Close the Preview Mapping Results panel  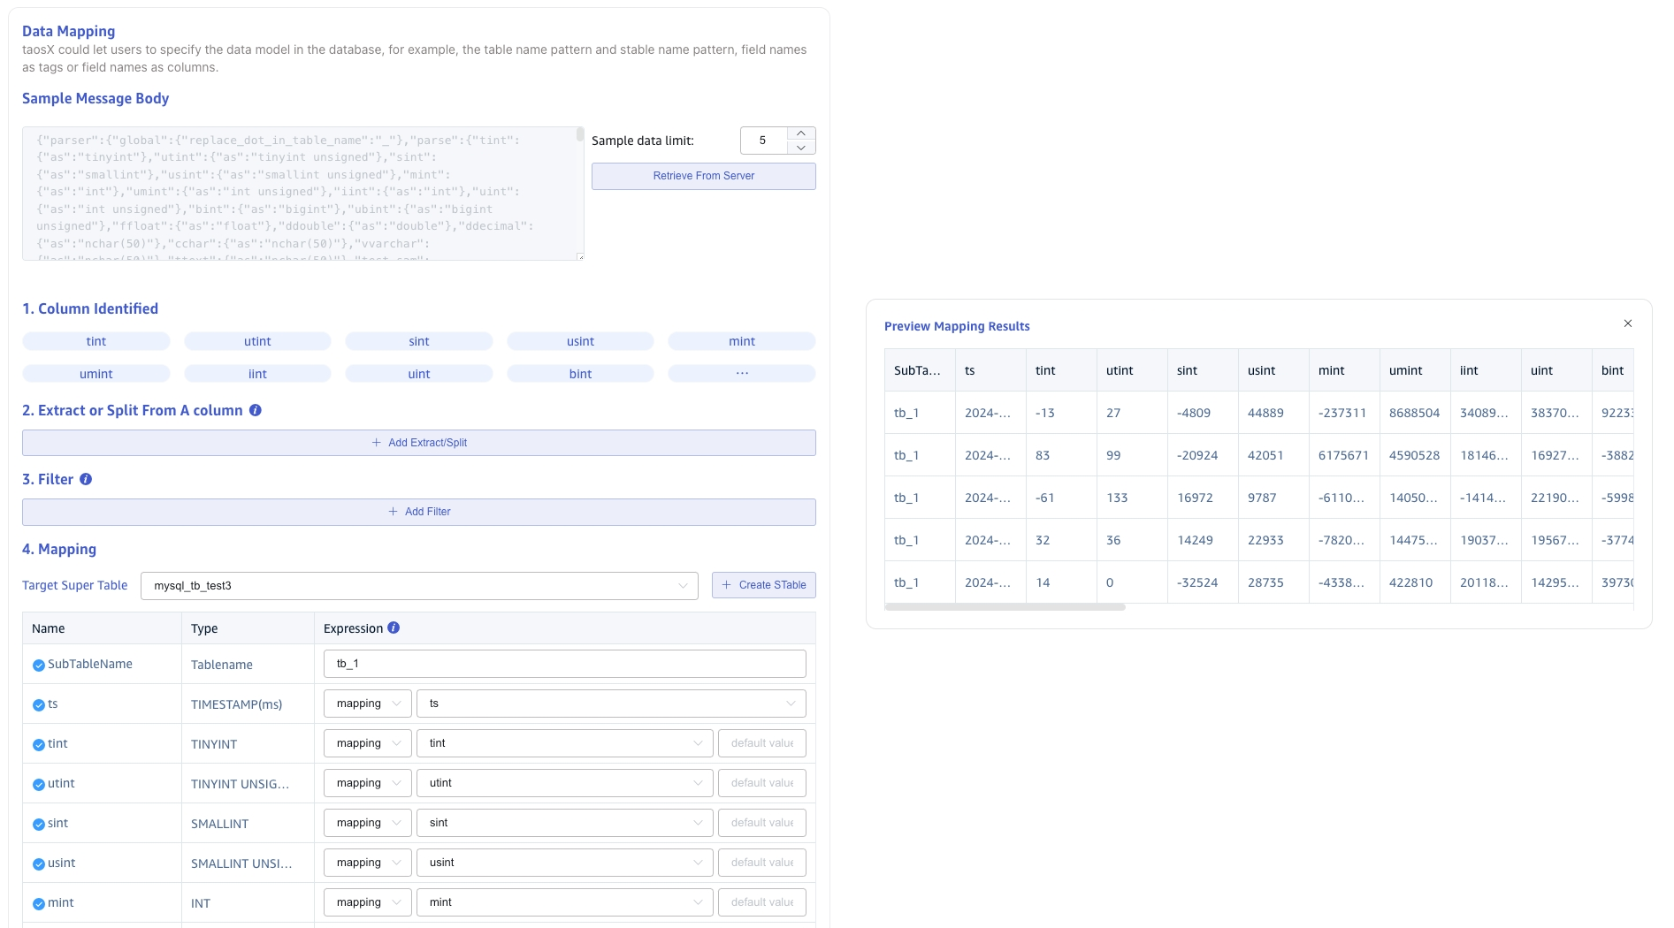click(1627, 323)
